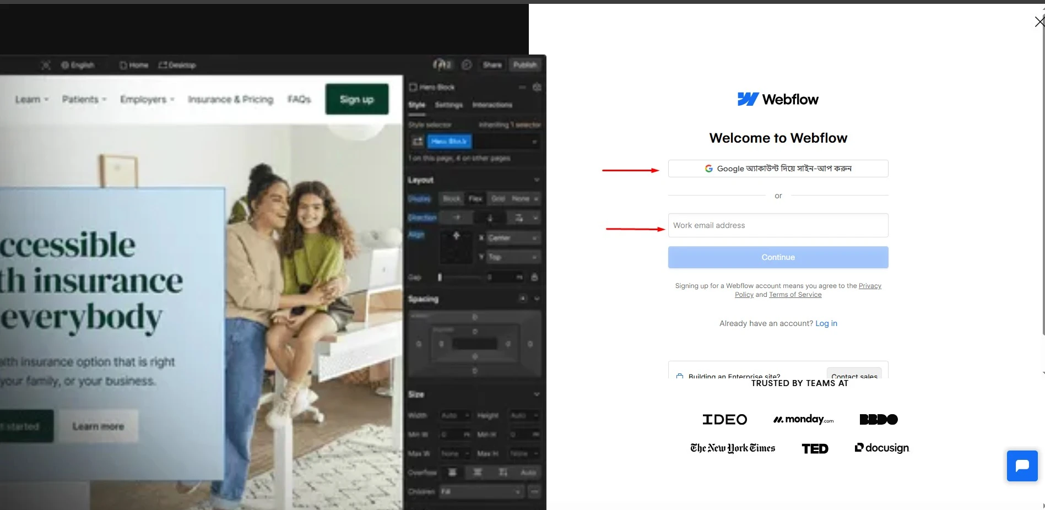The width and height of the screenshot is (1045, 510).
Task: Click the English locale selector in Designer
Action: click(x=78, y=65)
